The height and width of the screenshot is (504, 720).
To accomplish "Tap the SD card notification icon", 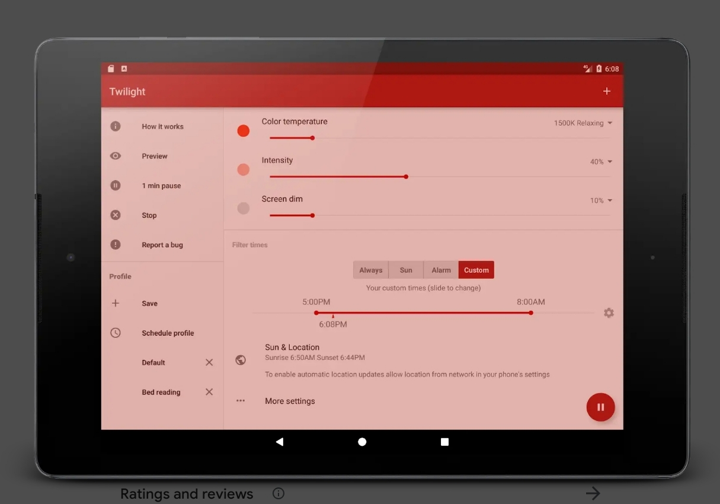I will coord(111,69).
